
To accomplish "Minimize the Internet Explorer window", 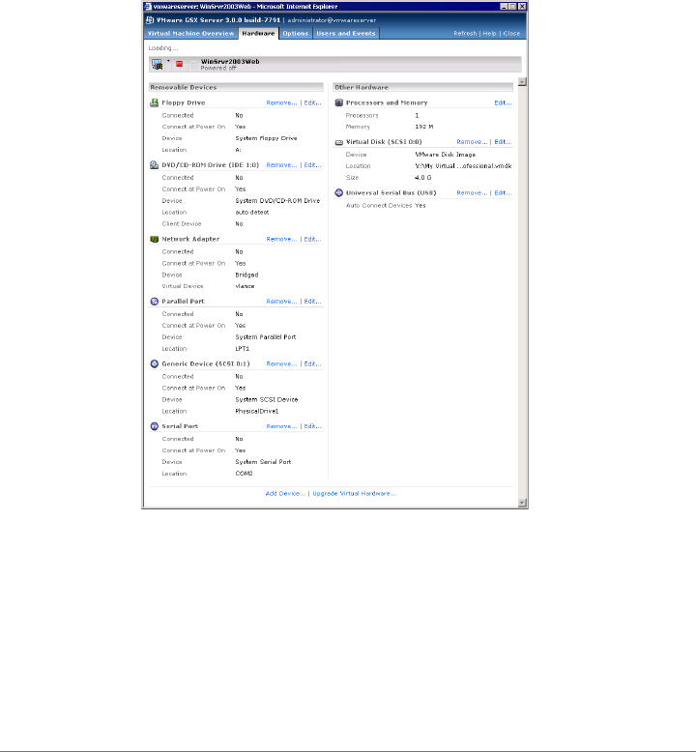I will click(504, 7).
